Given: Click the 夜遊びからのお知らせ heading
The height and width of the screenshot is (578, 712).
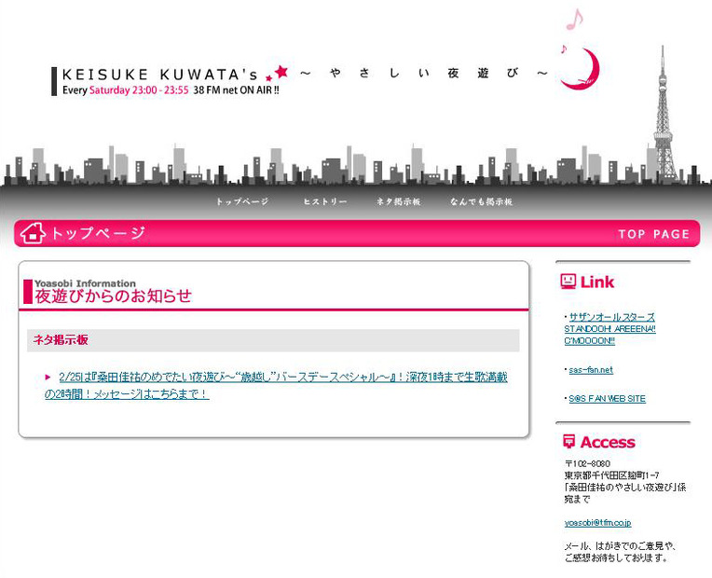Looking at the screenshot, I should point(113,296).
